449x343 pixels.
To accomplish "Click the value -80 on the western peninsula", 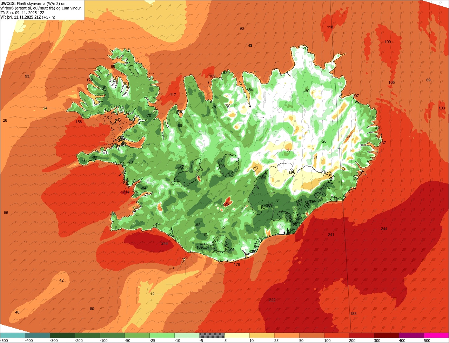I will coord(94,157).
